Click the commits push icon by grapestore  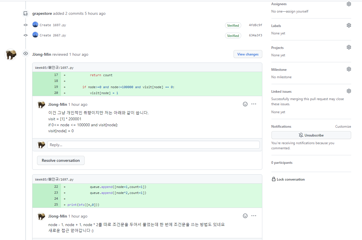pyautogui.click(x=26, y=13)
